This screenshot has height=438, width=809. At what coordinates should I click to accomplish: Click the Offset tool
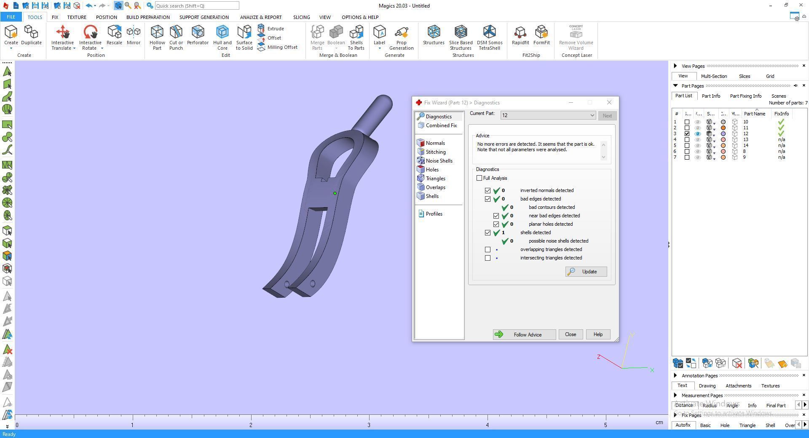point(269,38)
